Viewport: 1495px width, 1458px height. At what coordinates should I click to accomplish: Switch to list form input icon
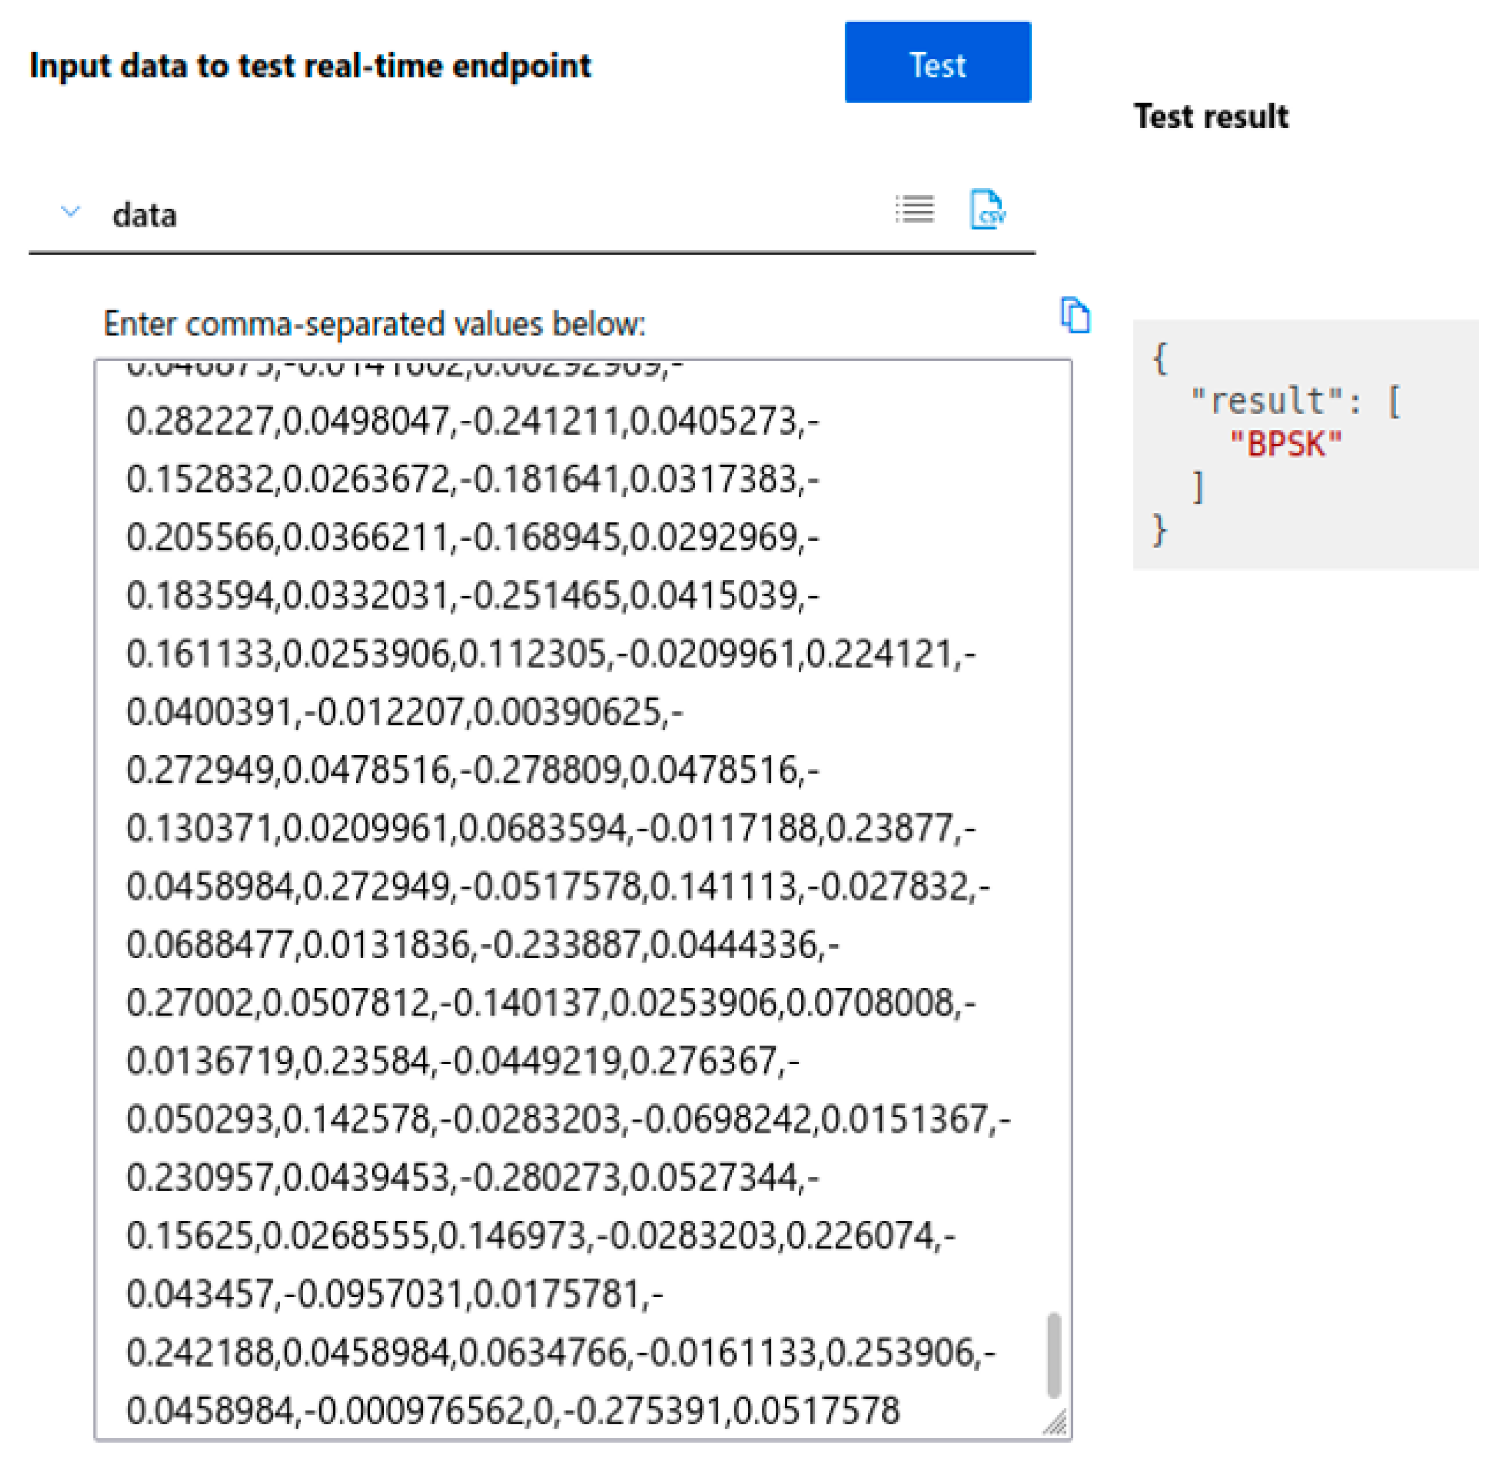pyautogui.click(x=915, y=208)
